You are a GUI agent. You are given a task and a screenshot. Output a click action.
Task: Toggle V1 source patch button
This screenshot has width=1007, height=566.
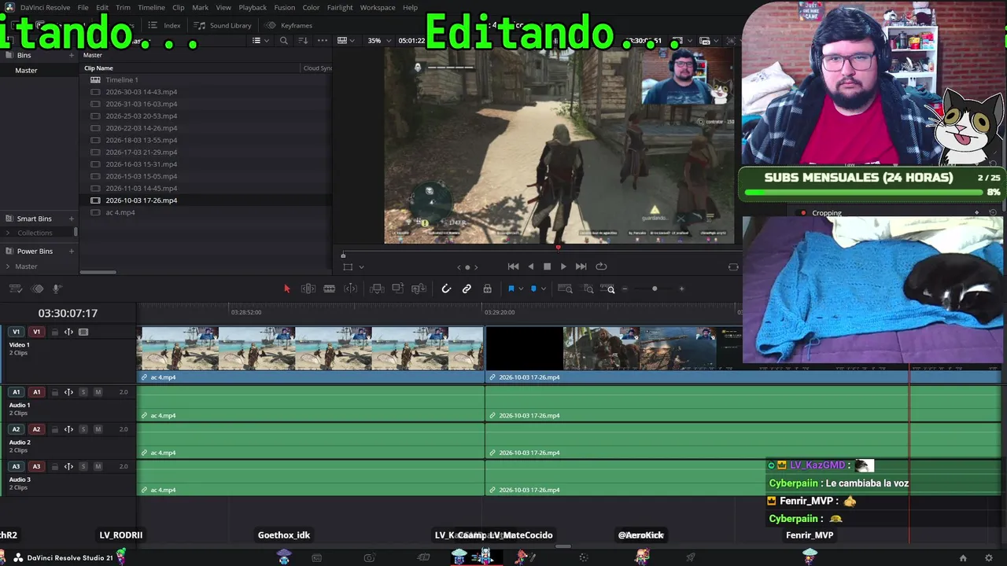pos(17,332)
